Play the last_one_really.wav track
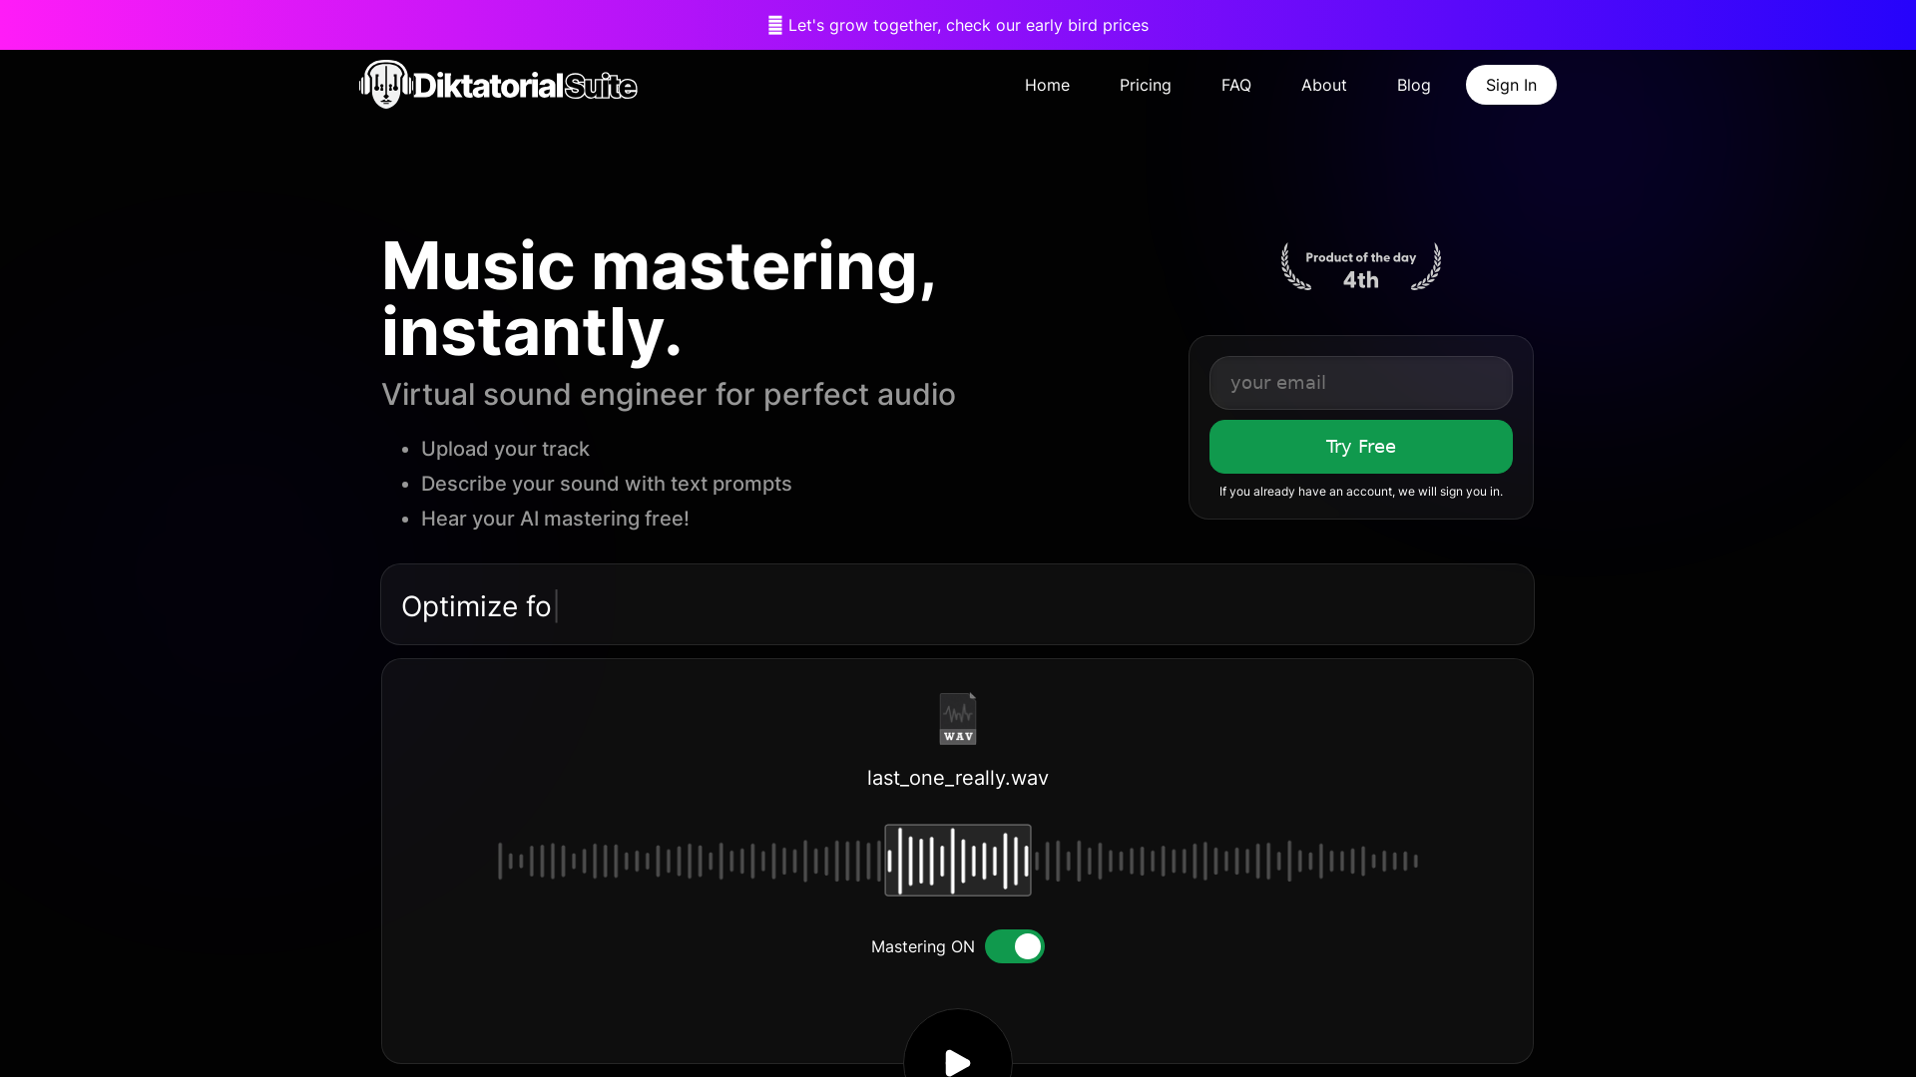Viewport: 1916px width, 1077px height. (x=958, y=1061)
